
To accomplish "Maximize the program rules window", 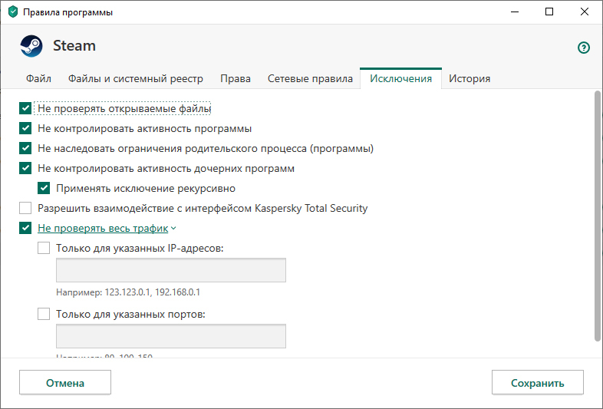I will pos(549,12).
